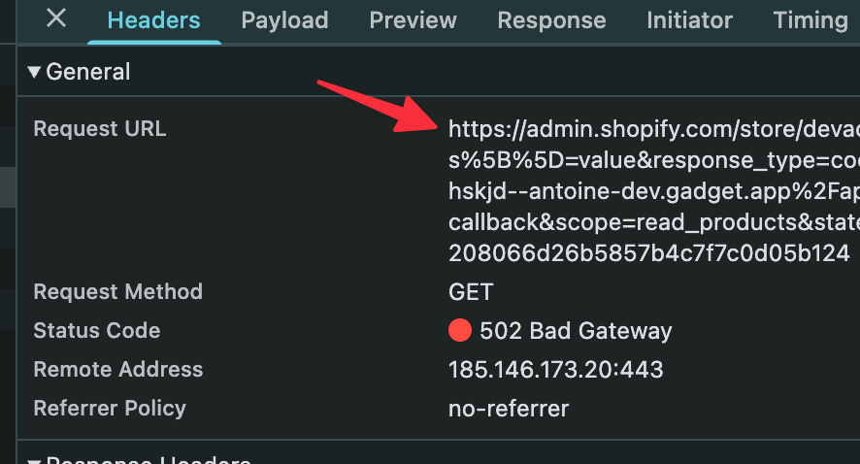Click the General section heading
Viewport: 860px width, 464px height.
pos(87,72)
